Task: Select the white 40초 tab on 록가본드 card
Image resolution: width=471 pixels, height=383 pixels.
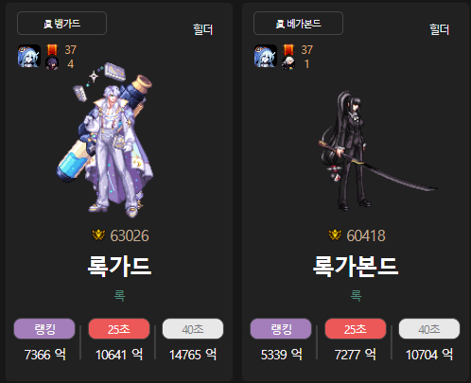Action: 429,329
